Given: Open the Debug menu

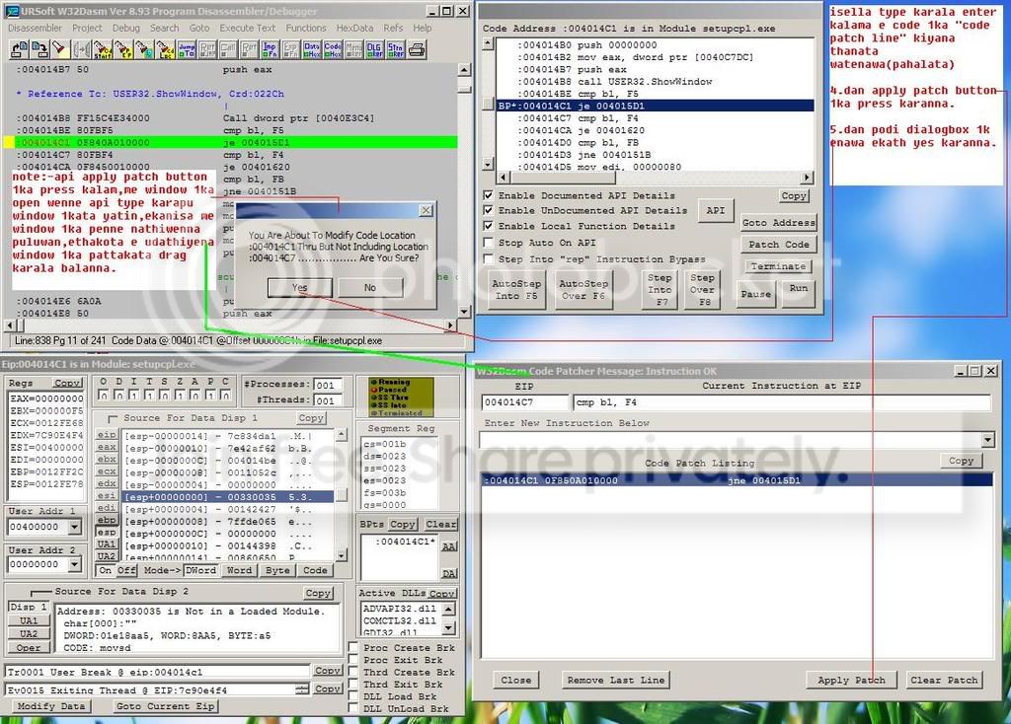Looking at the screenshot, I should pos(125,28).
